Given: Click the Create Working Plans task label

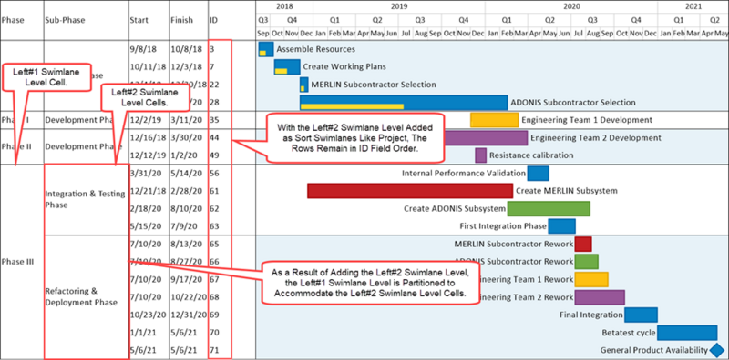Looking at the screenshot, I should tap(344, 66).
